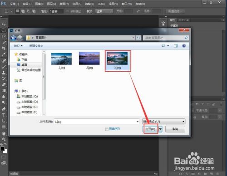The height and width of the screenshot is (176, 227).
Task: Select the Crop tool
Action: coord(4,49)
